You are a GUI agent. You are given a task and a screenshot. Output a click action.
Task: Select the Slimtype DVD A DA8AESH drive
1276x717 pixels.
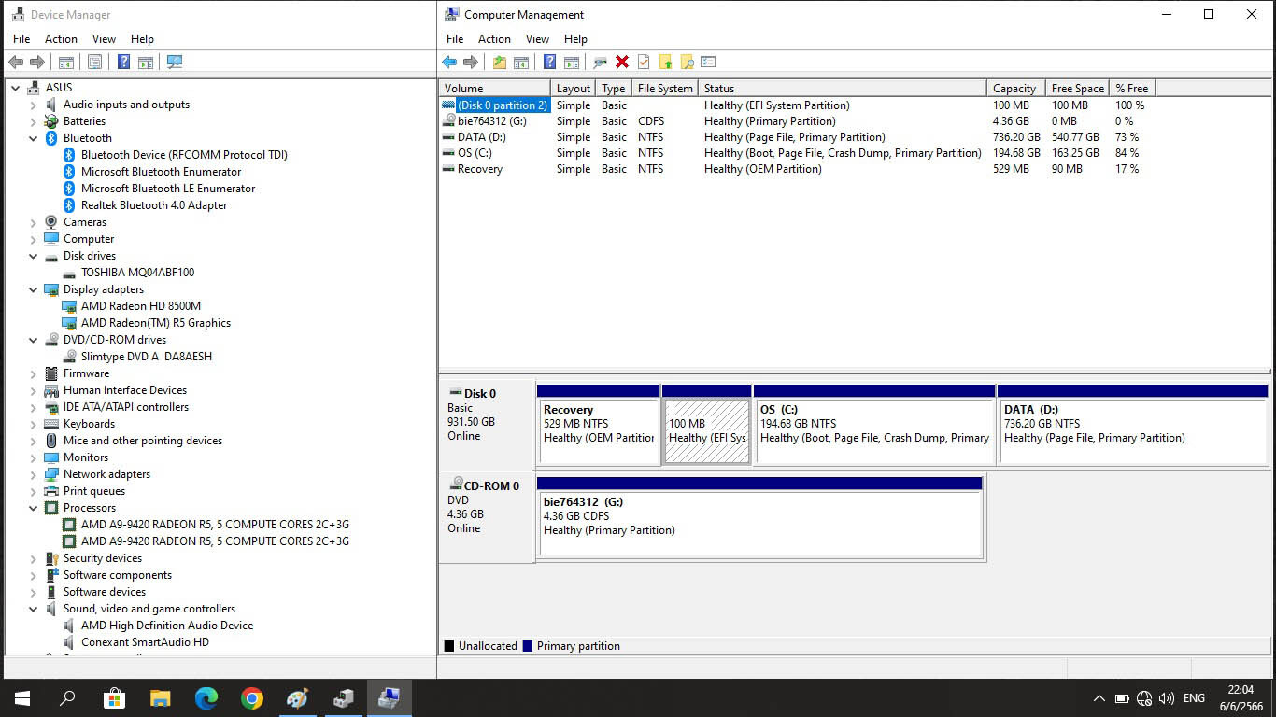coord(146,357)
